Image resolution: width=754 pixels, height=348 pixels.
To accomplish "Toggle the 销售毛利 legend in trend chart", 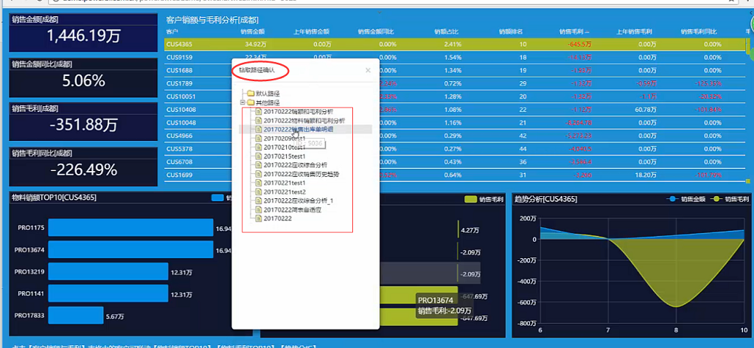I will (730, 199).
